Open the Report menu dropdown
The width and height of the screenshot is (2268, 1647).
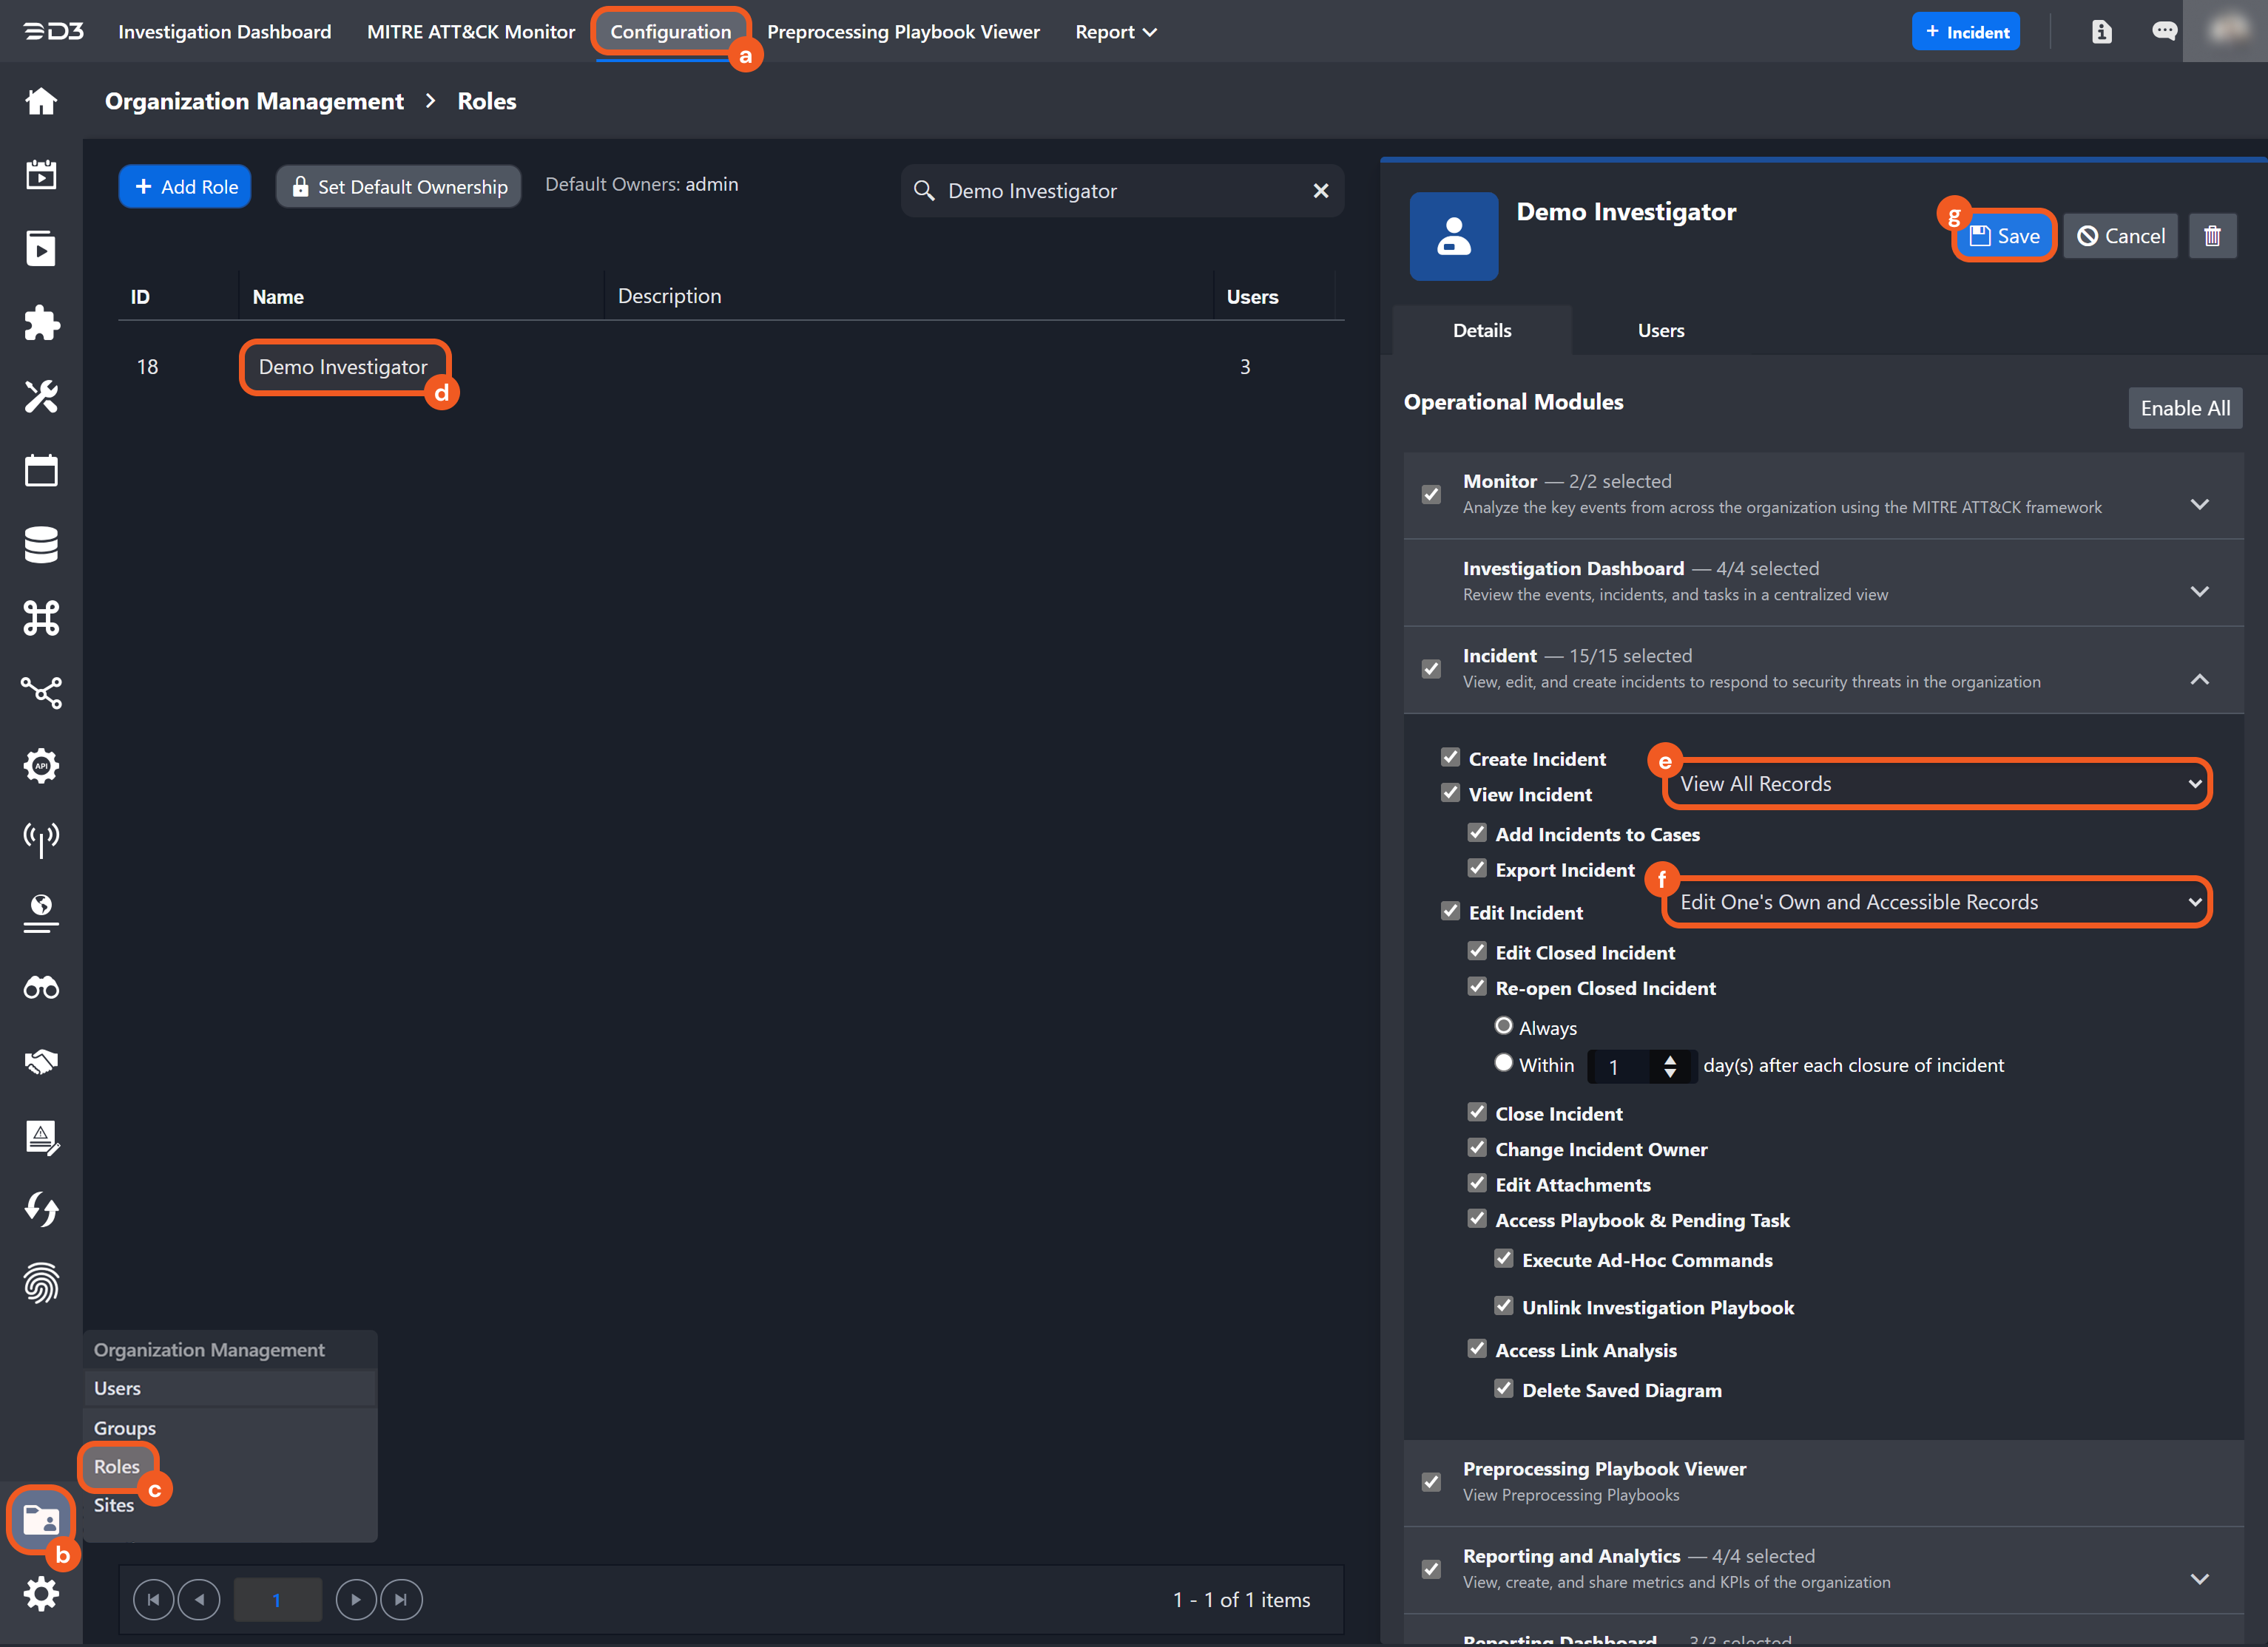pyautogui.click(x=1115, y=32)
